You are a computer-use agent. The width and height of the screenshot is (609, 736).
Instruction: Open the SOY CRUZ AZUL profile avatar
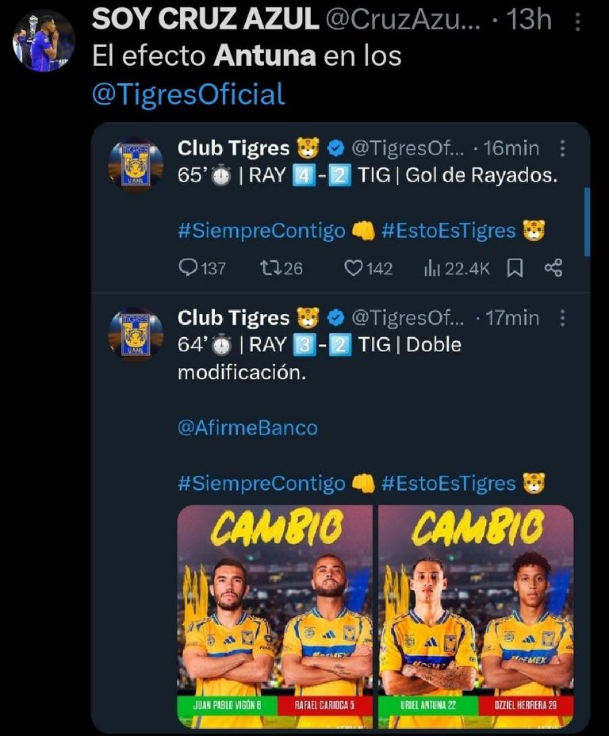[x=43, y=40]
